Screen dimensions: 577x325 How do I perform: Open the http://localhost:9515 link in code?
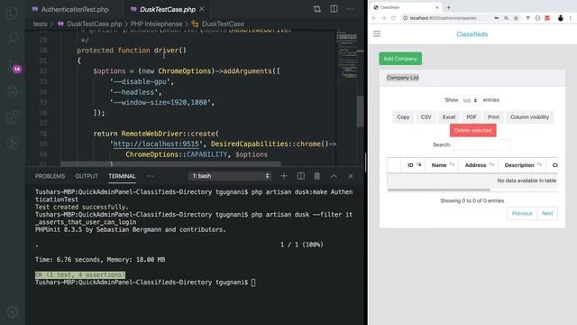[156, 144]
